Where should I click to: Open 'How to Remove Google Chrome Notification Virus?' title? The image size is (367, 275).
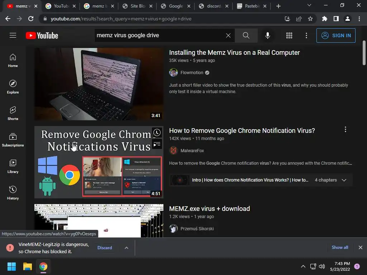[242, 131]
